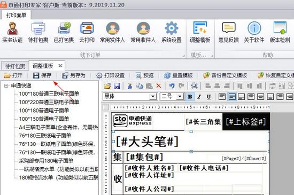Toggle bold formatting
294x195 pixels.
tap(190, 97)
